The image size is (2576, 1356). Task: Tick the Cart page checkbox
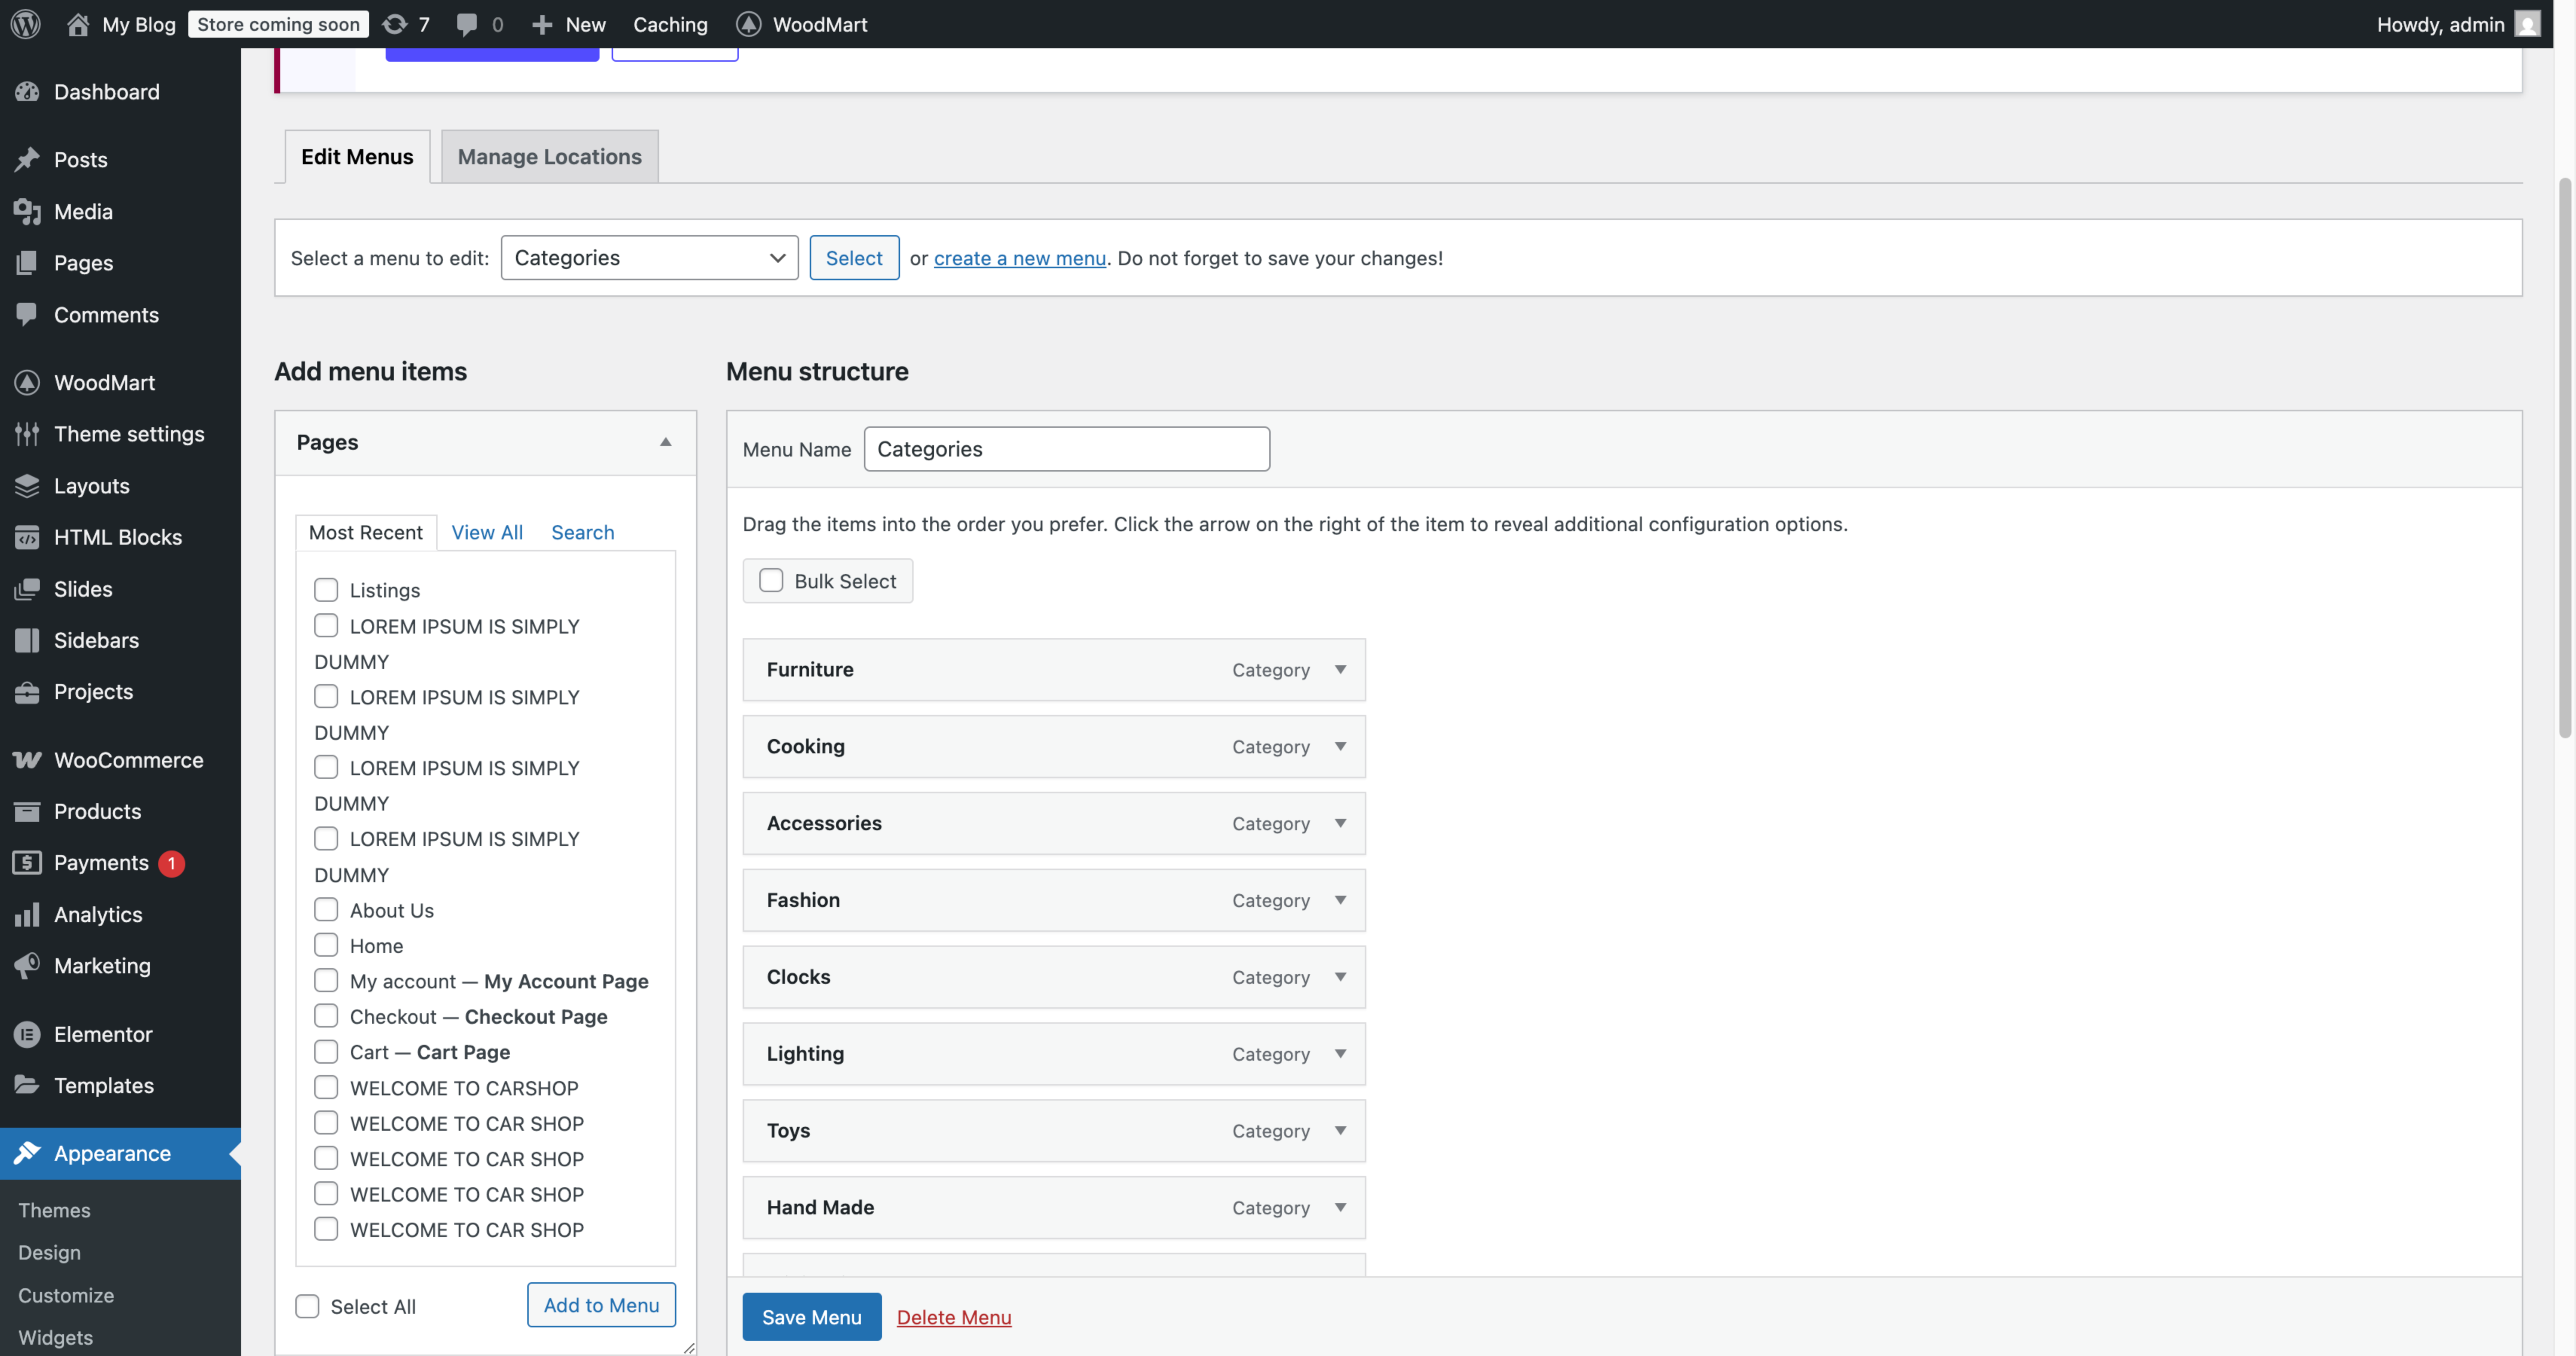[326, 1051]
